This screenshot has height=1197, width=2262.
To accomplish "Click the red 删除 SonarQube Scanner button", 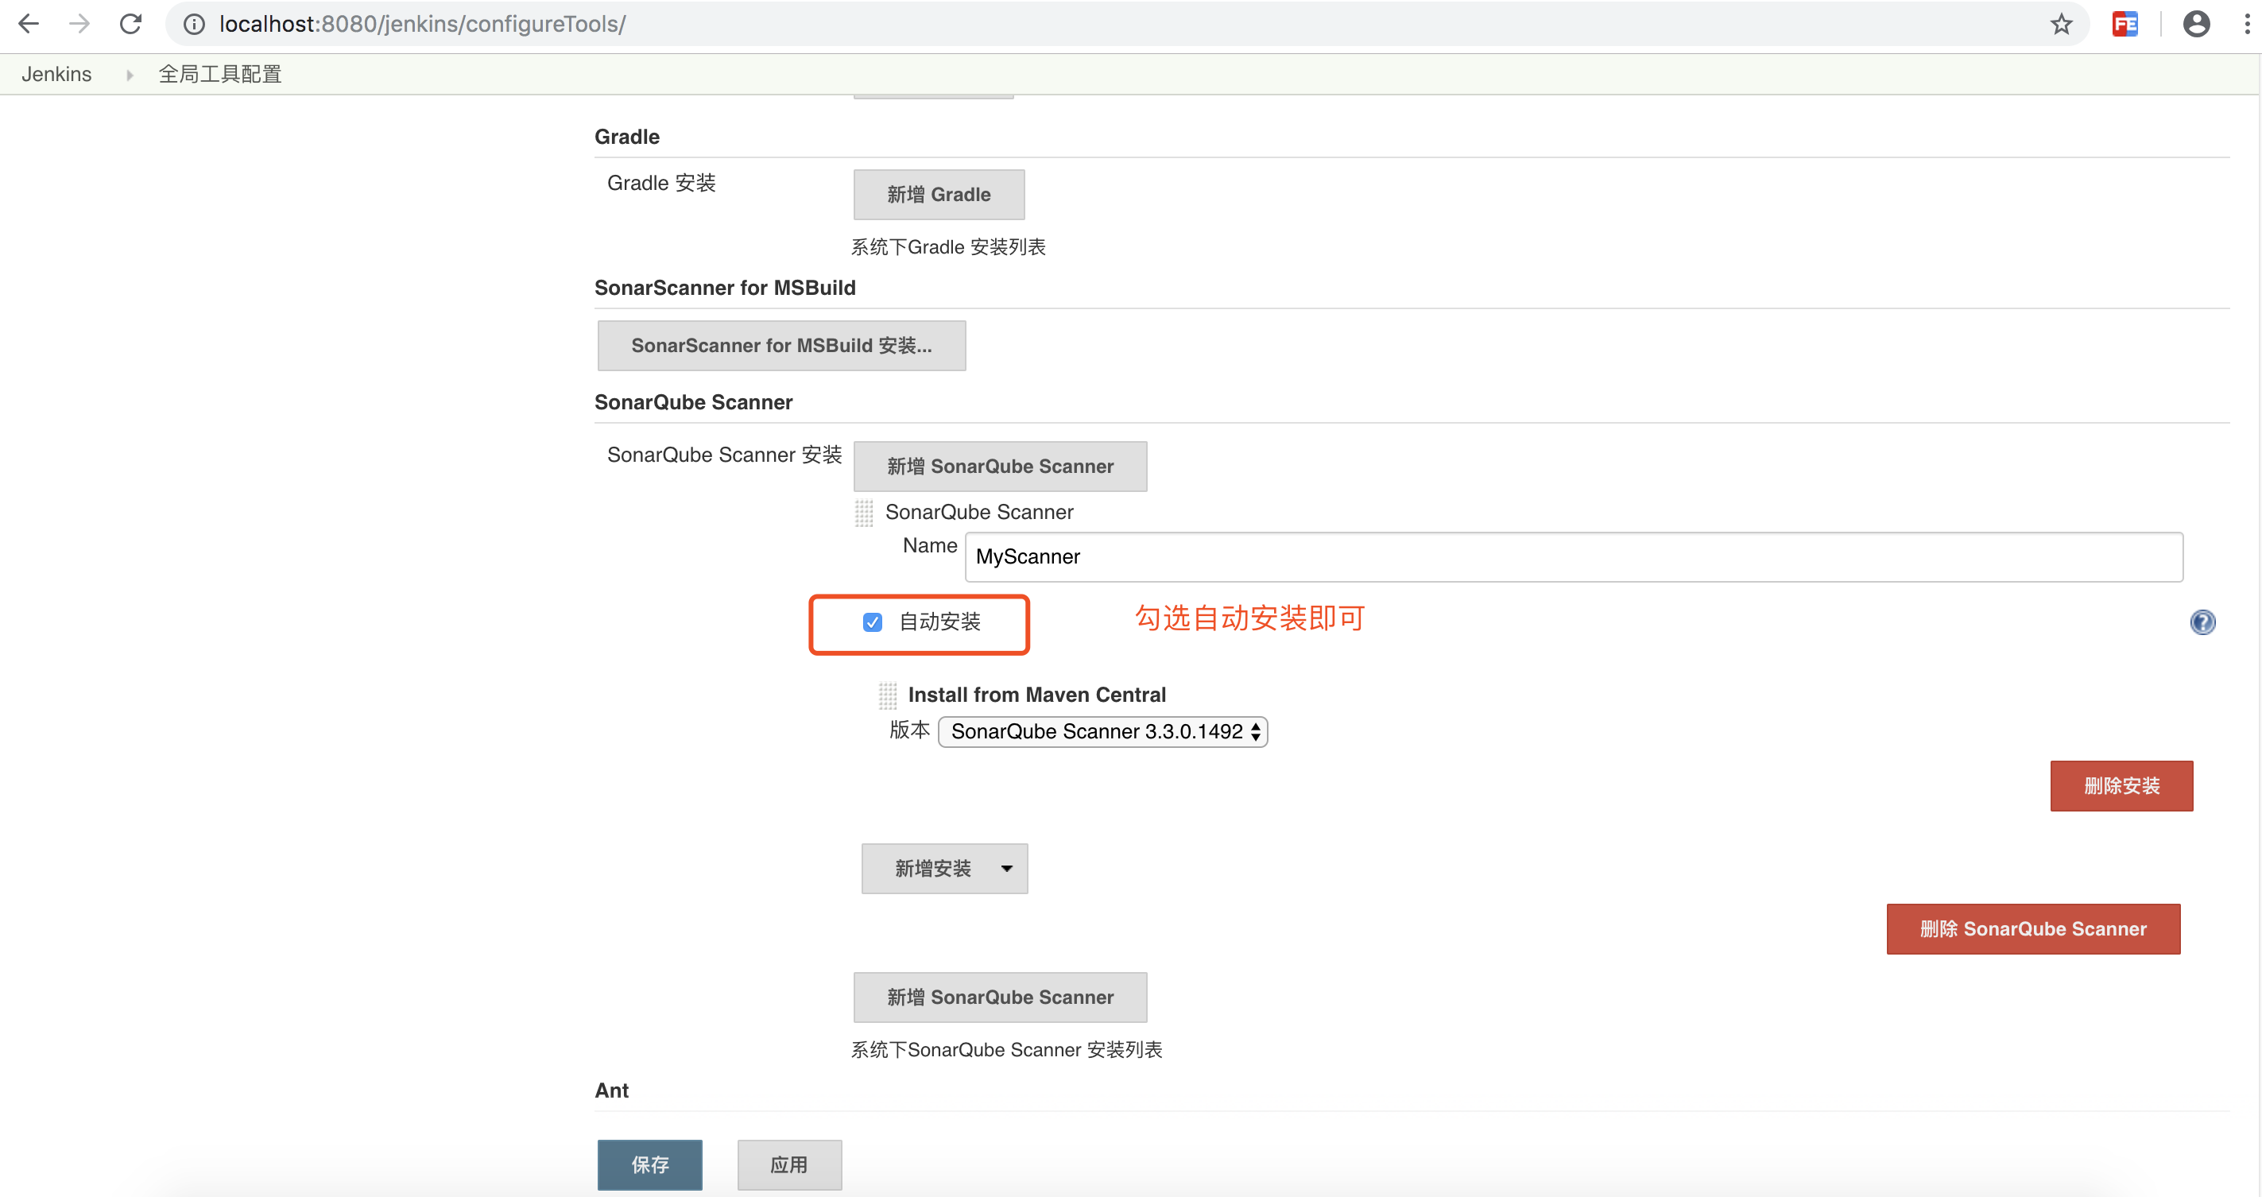I will coord(2032,928).
